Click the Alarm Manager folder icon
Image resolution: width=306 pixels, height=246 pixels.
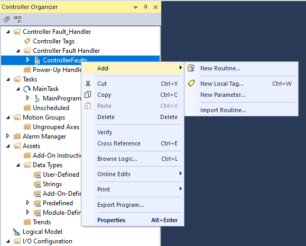tap(17, 136)
